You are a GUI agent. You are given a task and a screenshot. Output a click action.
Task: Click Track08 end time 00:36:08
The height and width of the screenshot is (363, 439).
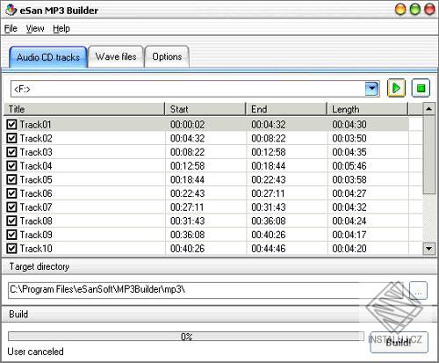(269, 221)
